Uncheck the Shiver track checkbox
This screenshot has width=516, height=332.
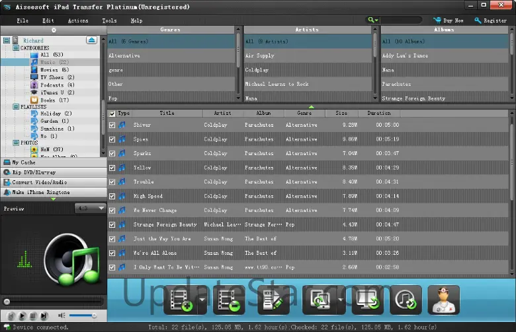[x=112, y=125]
